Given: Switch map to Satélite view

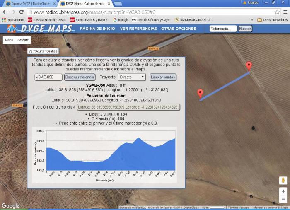Looking at the screenshot, I should pyautogui.click(x=23, y=40).
